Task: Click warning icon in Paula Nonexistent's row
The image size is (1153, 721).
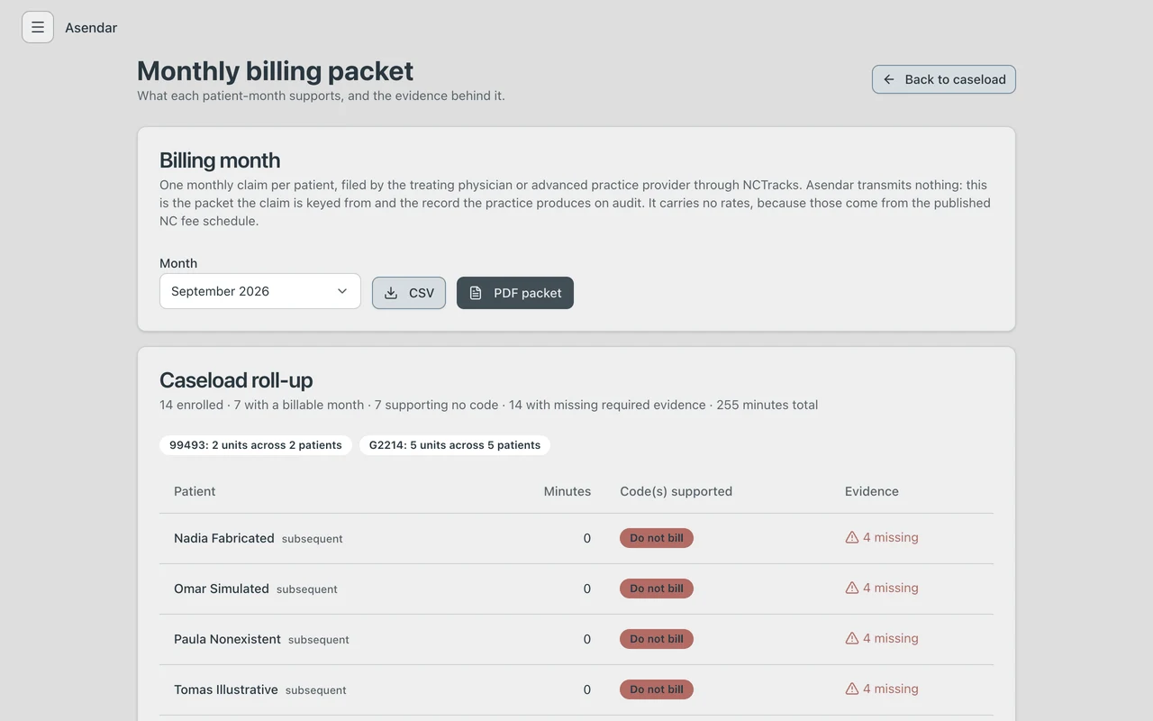Action: tap(852, 638)
